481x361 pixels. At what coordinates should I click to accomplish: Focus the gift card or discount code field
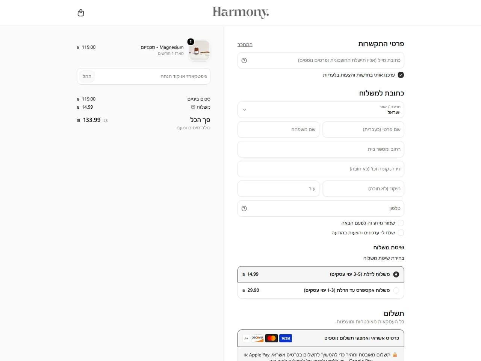[144, 76]
